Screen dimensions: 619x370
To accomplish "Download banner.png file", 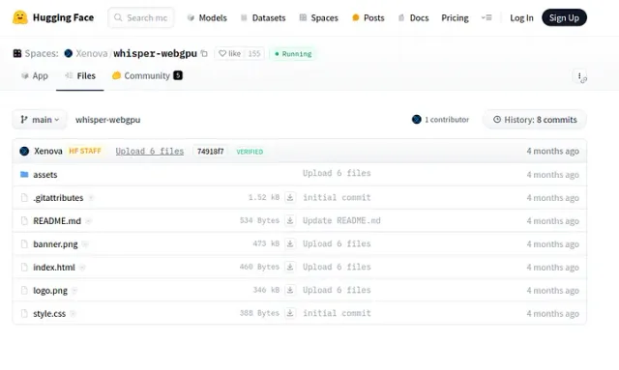I will 290,243.
